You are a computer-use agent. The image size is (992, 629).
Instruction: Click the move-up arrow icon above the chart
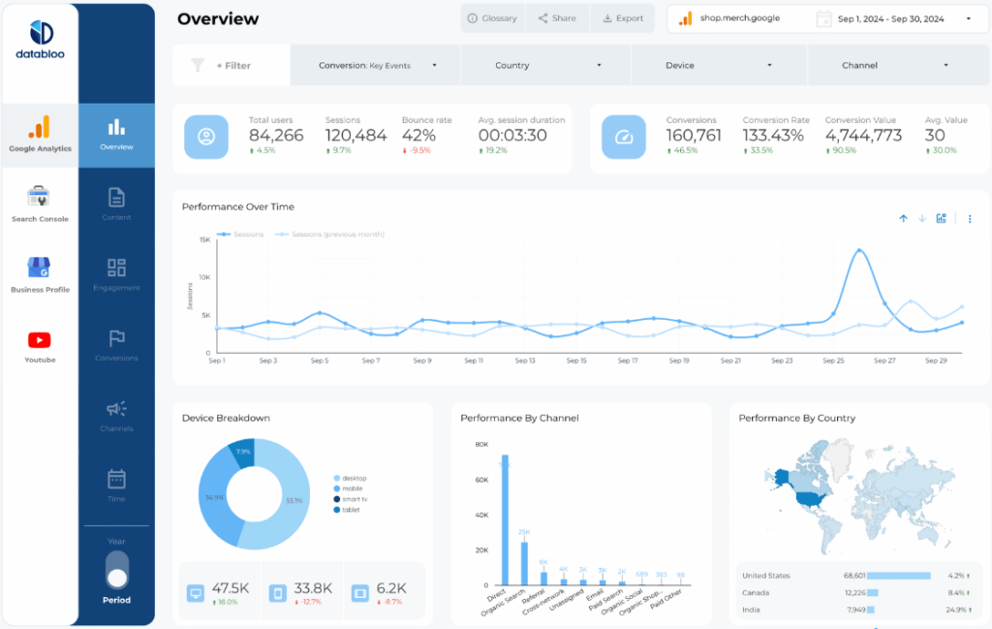pyautogui.click(x=903, y=218)
